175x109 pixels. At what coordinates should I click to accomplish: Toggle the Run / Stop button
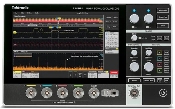(163, 11)
